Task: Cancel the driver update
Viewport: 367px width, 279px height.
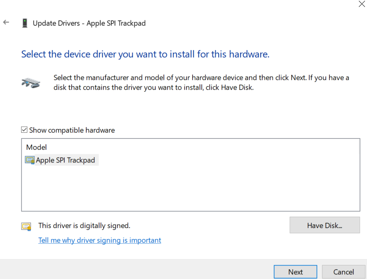Action: pyautogui.click(x=343, y=272)
